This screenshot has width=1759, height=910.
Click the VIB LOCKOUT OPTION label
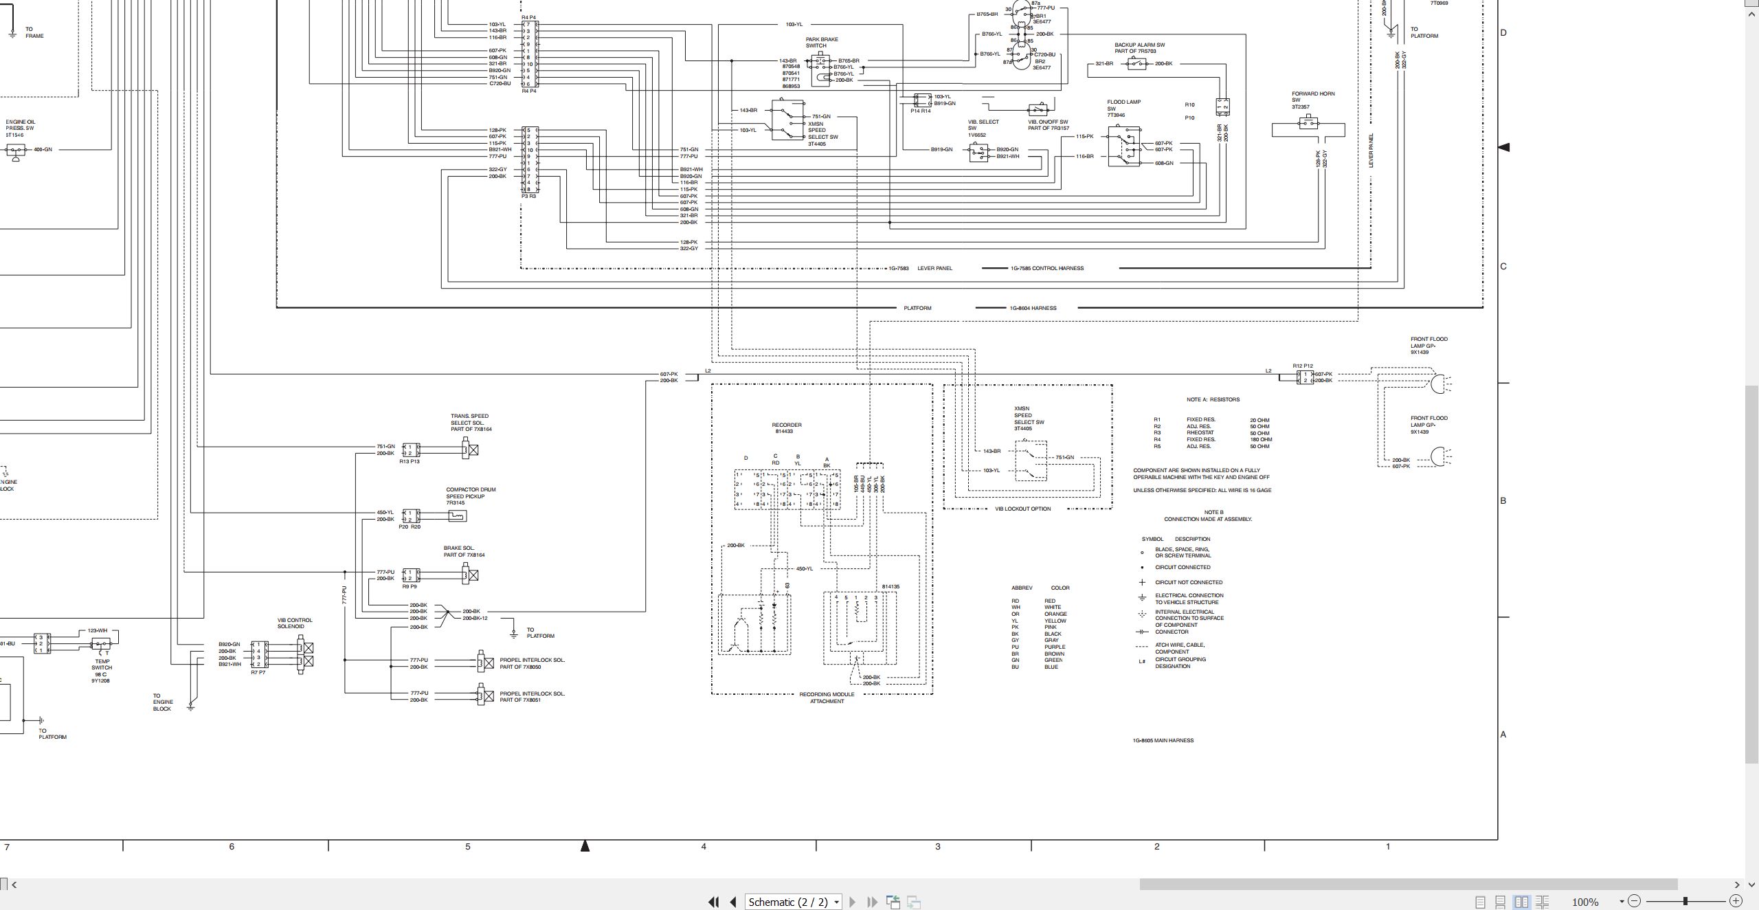point(1022,509)
